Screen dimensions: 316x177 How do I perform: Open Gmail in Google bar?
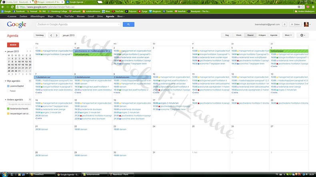[x=91, y=16]
